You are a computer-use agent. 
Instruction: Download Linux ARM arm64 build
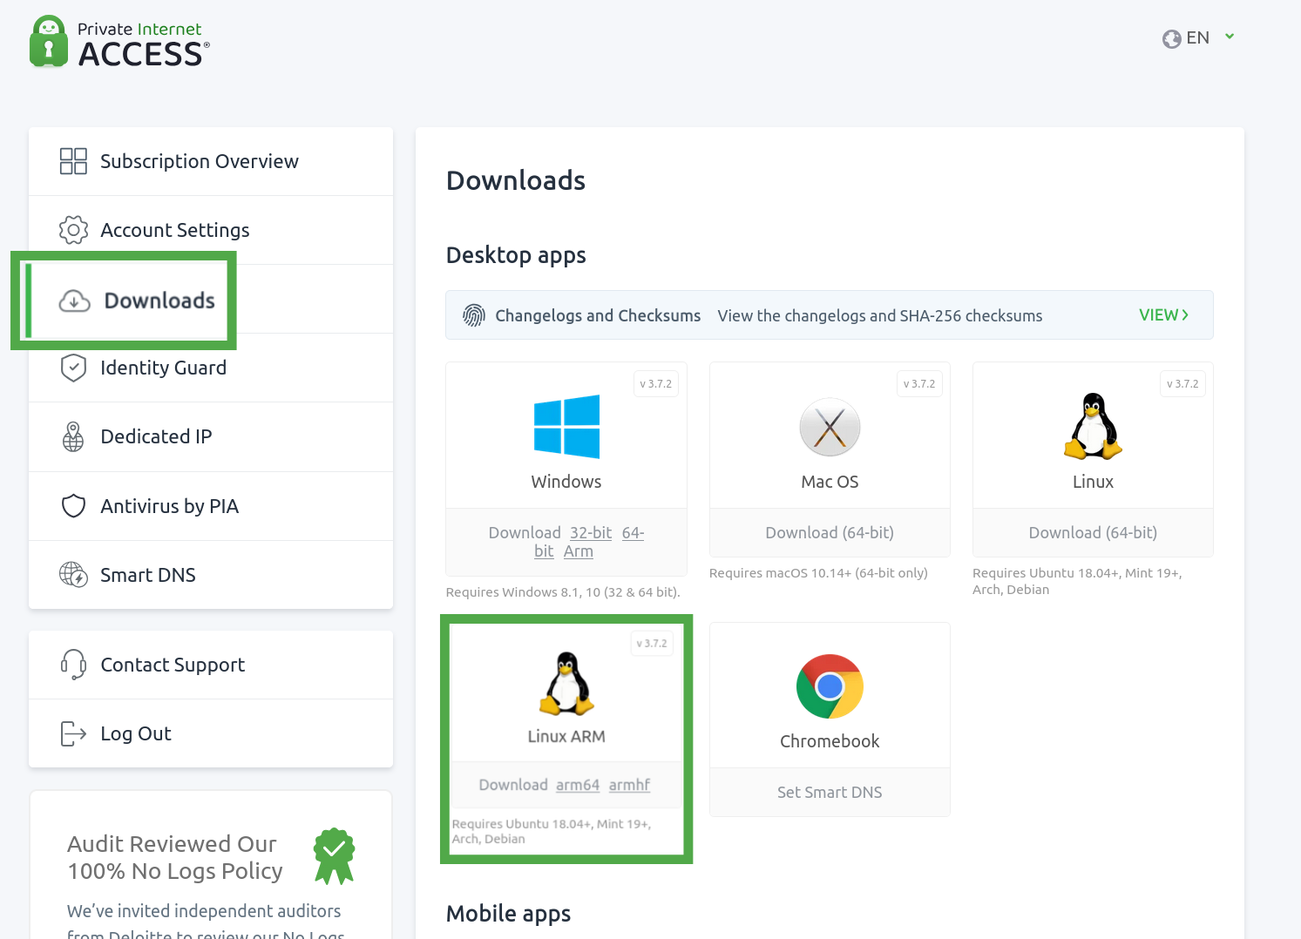tap(578, 785)
